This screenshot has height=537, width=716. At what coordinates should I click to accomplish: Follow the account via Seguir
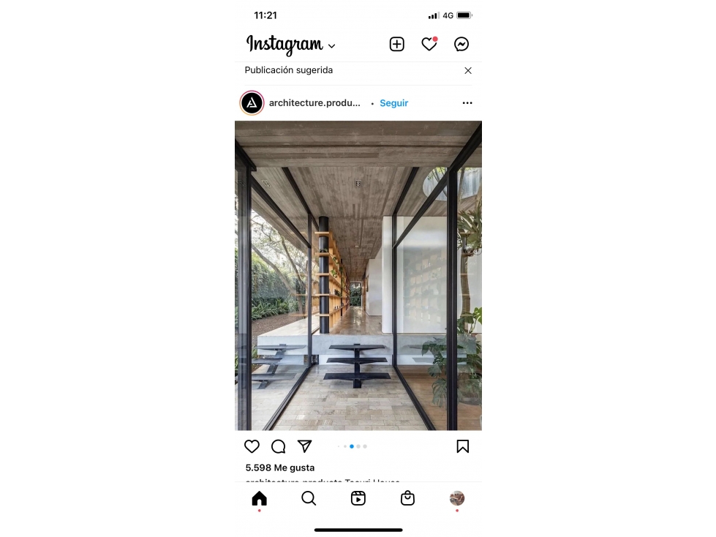coord(394,103)
